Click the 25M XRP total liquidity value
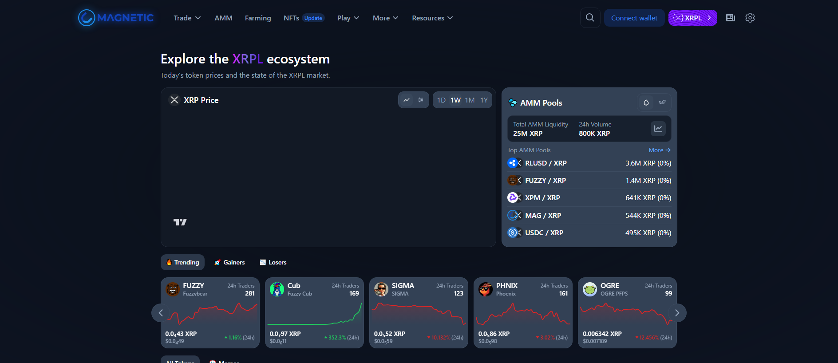 (x=528, y=133)
